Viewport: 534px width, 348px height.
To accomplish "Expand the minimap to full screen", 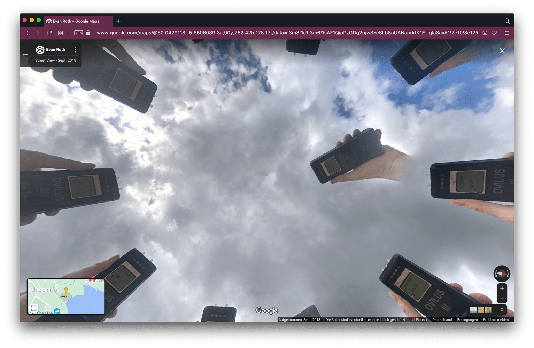I will pos(34,308).
